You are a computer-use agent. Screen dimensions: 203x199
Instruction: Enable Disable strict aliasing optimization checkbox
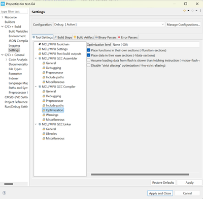tap(88, 66)
